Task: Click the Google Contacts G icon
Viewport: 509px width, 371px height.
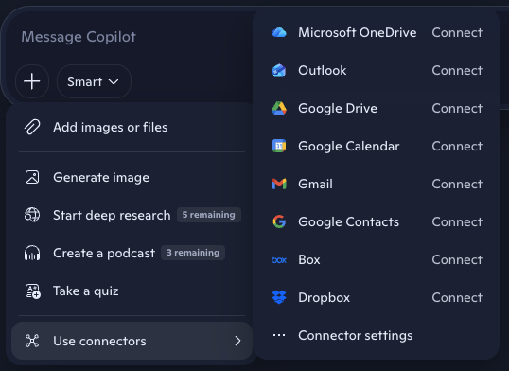Action: [279, 221]
